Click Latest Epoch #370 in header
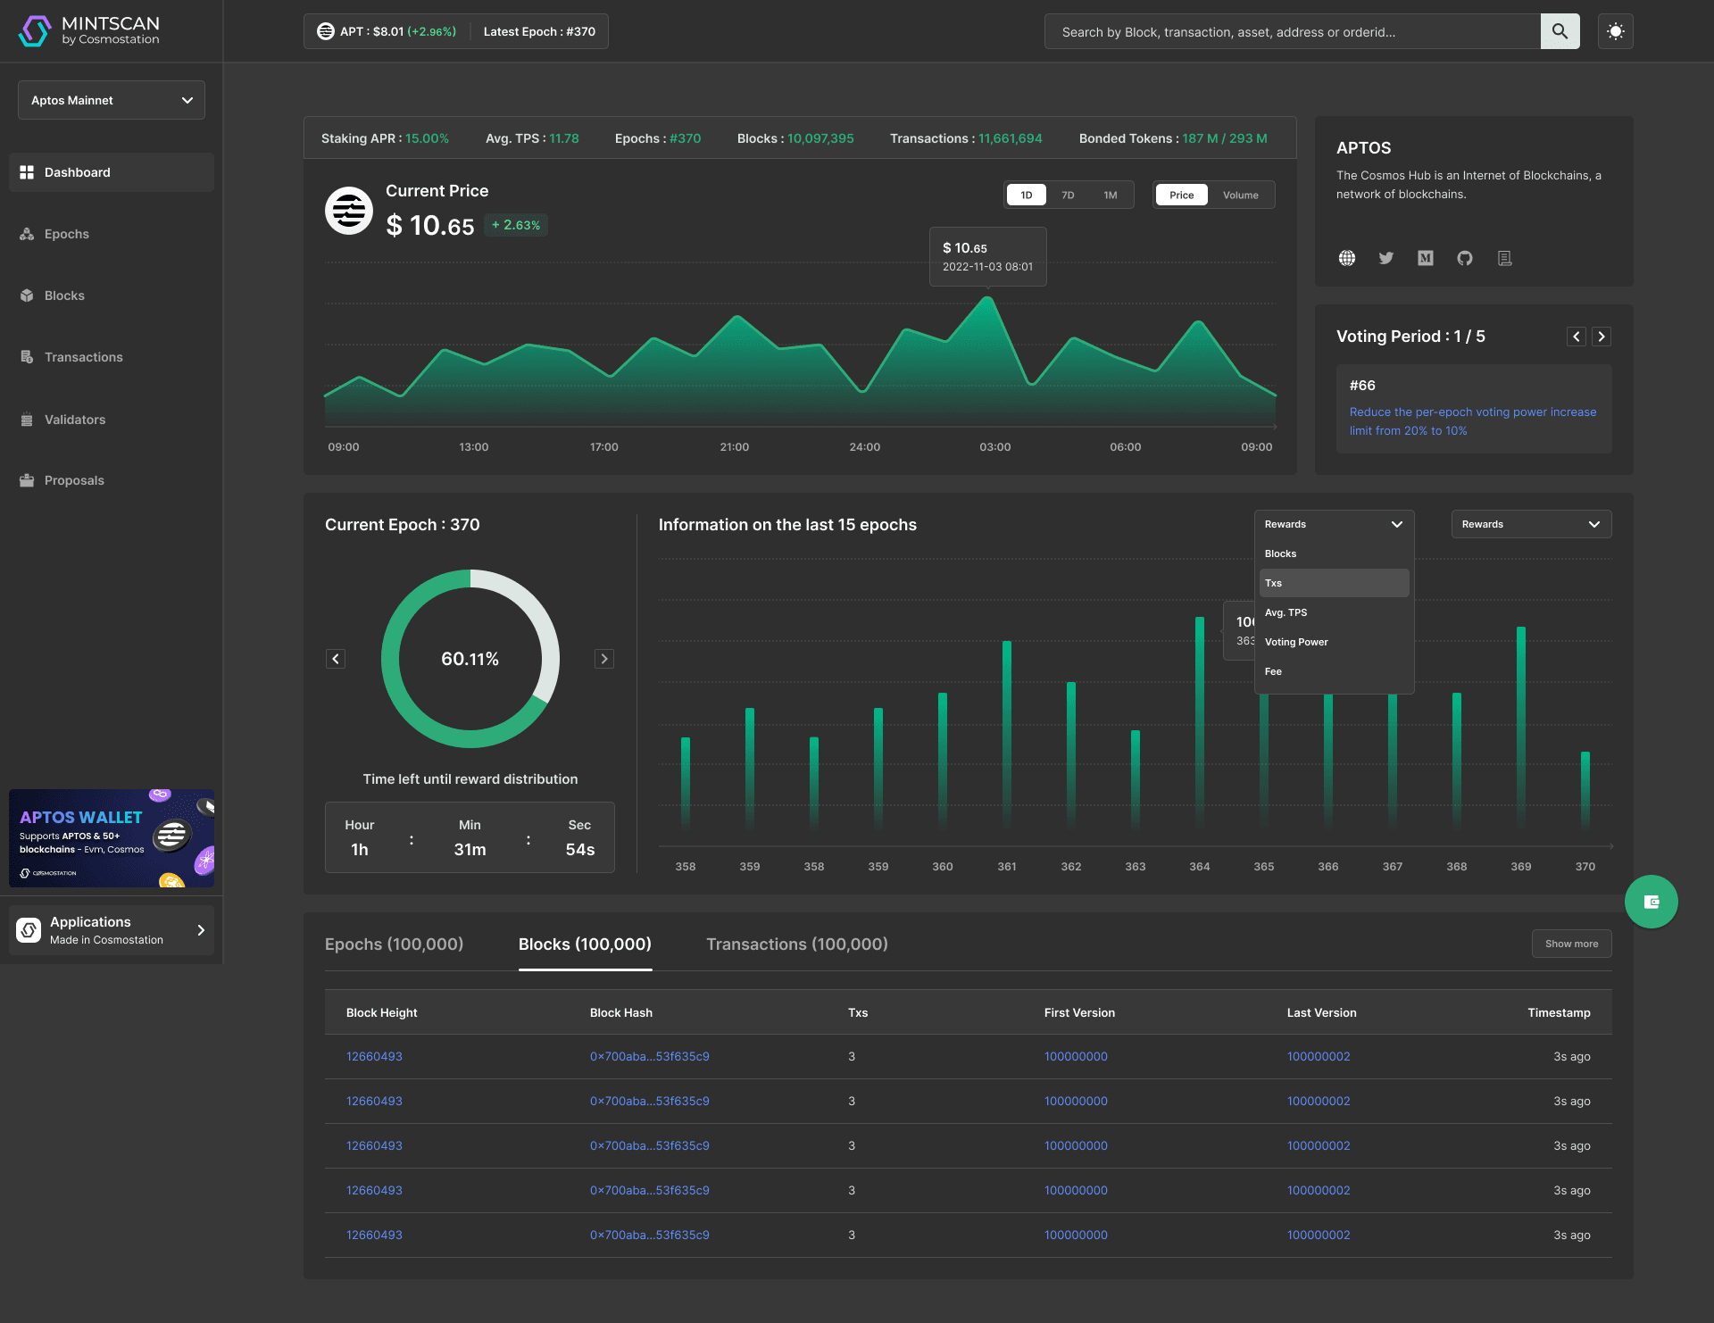 539,31
